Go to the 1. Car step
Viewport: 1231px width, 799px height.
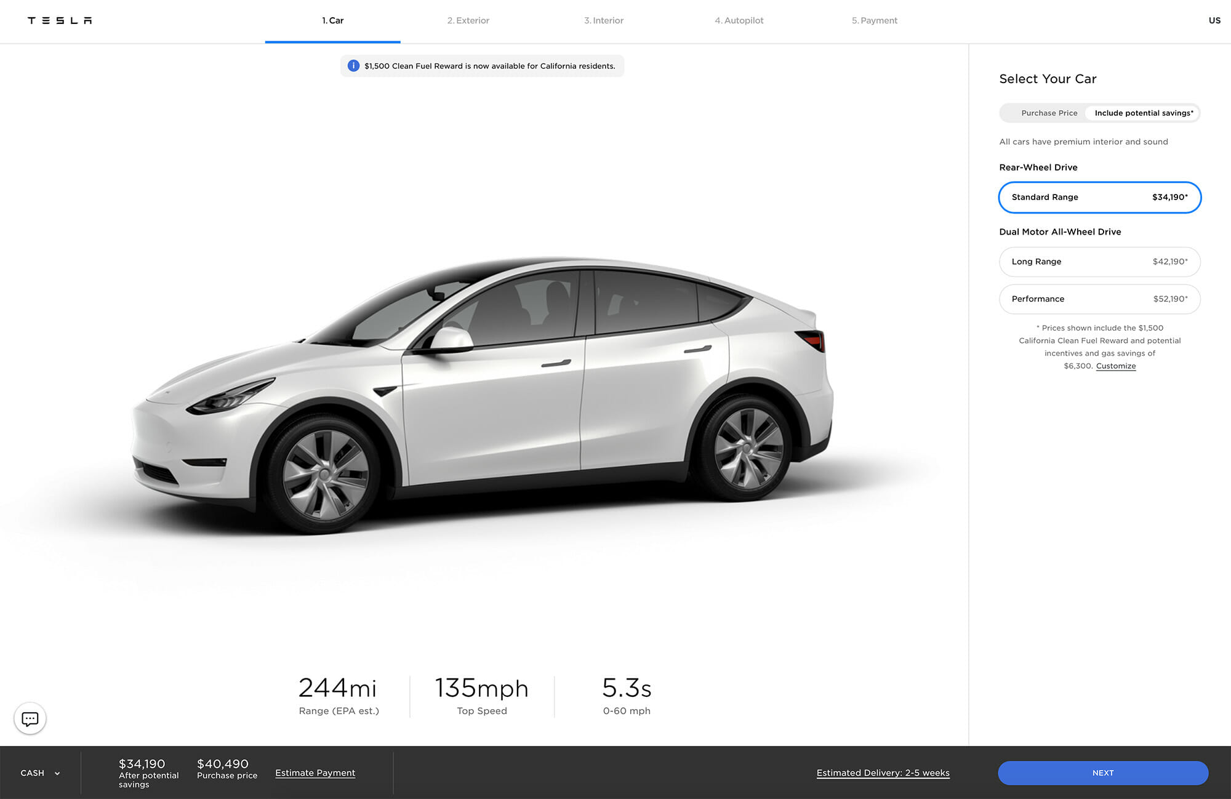coord(332,20)
